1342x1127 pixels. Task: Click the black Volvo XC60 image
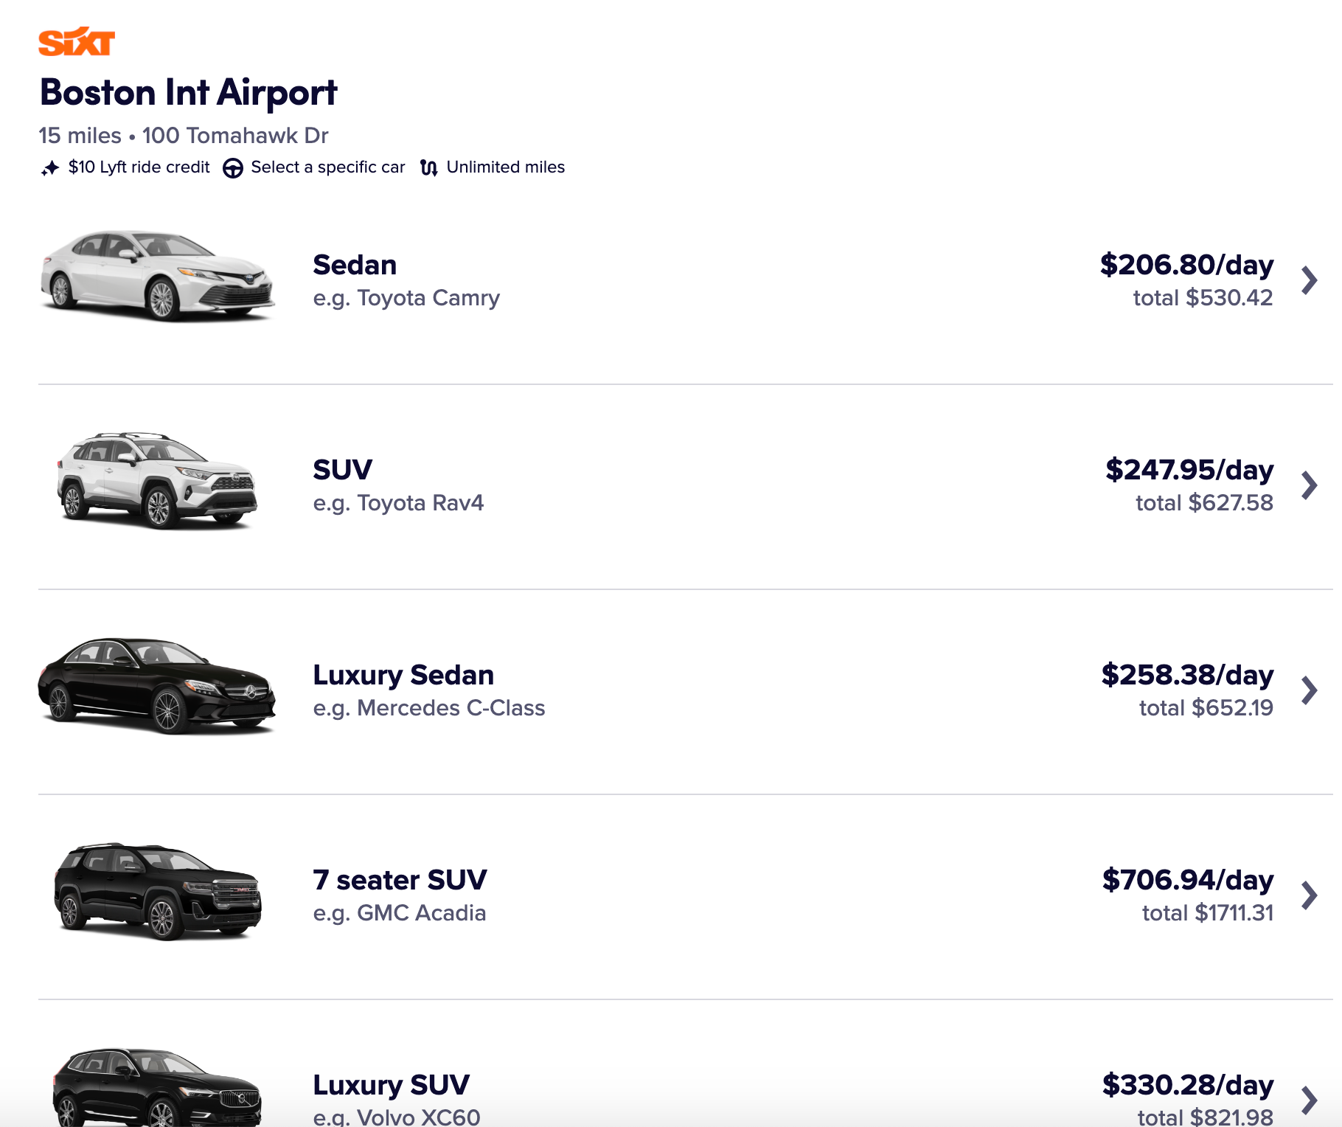pos(157,1089)
